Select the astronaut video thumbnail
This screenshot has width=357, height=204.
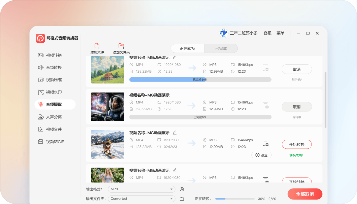(107, 107)
